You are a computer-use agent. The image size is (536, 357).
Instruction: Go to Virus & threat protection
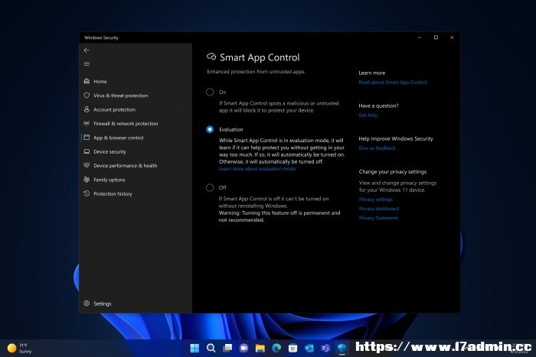point(121,96)
